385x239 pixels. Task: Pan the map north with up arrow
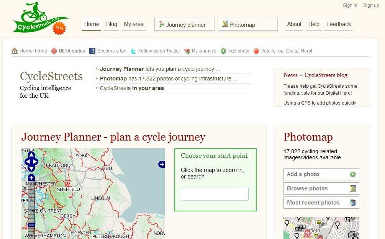pyautogui.click(x=31, y=155)
